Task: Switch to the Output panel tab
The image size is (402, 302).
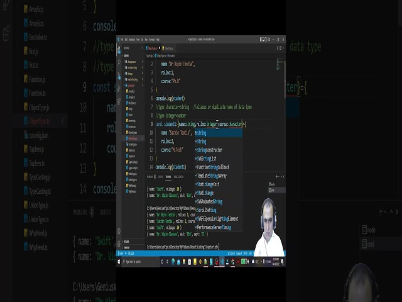Action: [161, 177]
